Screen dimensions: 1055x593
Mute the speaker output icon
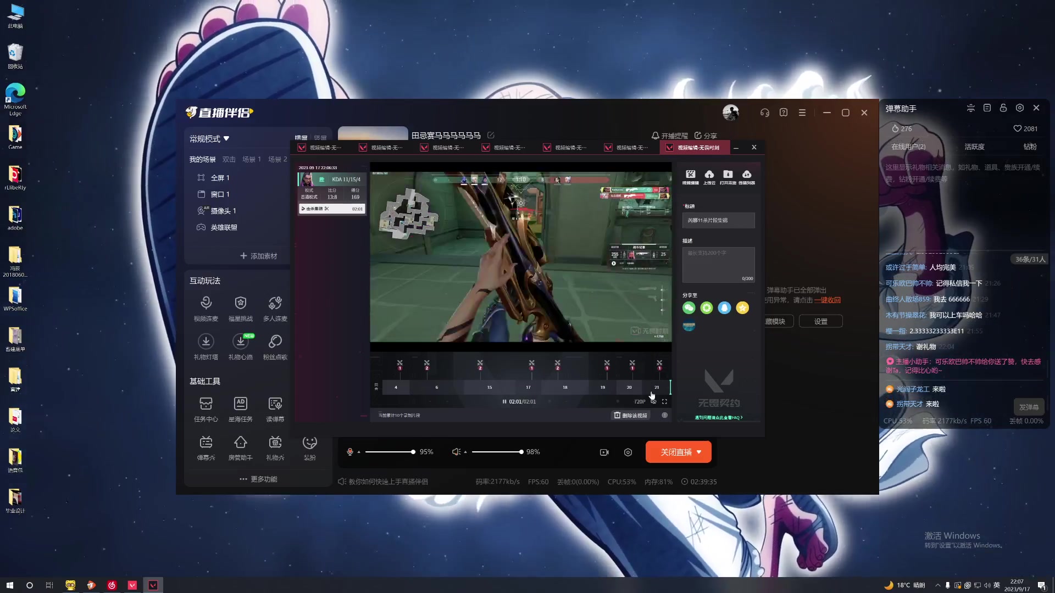pos(456,452)
